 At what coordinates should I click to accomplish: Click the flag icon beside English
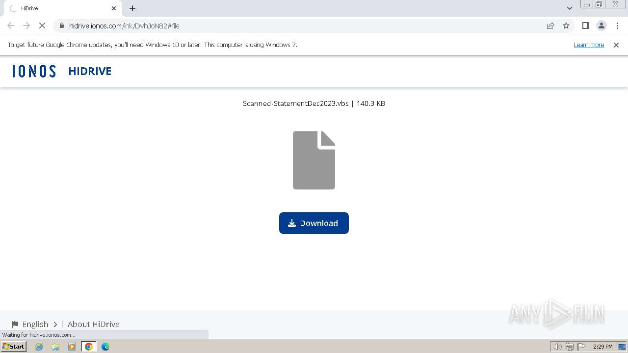click(x=15, y=324)
